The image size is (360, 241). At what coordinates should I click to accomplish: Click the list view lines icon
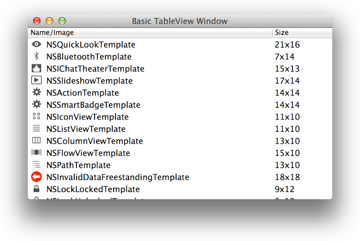(36, 128)
